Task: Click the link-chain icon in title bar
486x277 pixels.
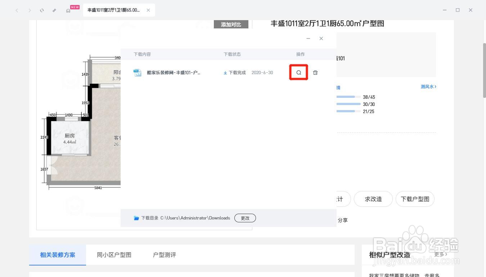Action: tap(54, 10)
